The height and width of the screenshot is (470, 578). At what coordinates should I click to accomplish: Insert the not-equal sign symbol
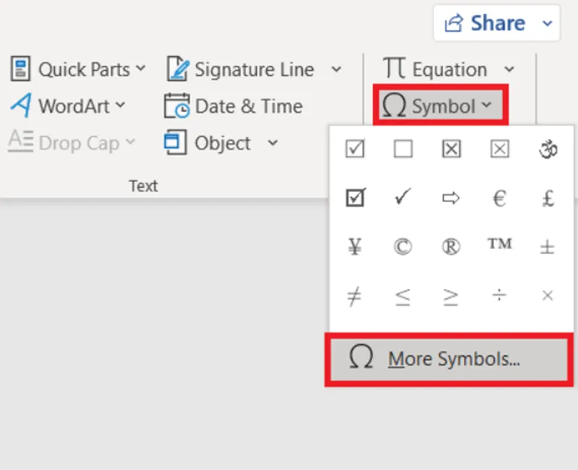pos(355,296)
